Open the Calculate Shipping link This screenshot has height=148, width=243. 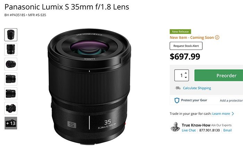pos(197,88)
